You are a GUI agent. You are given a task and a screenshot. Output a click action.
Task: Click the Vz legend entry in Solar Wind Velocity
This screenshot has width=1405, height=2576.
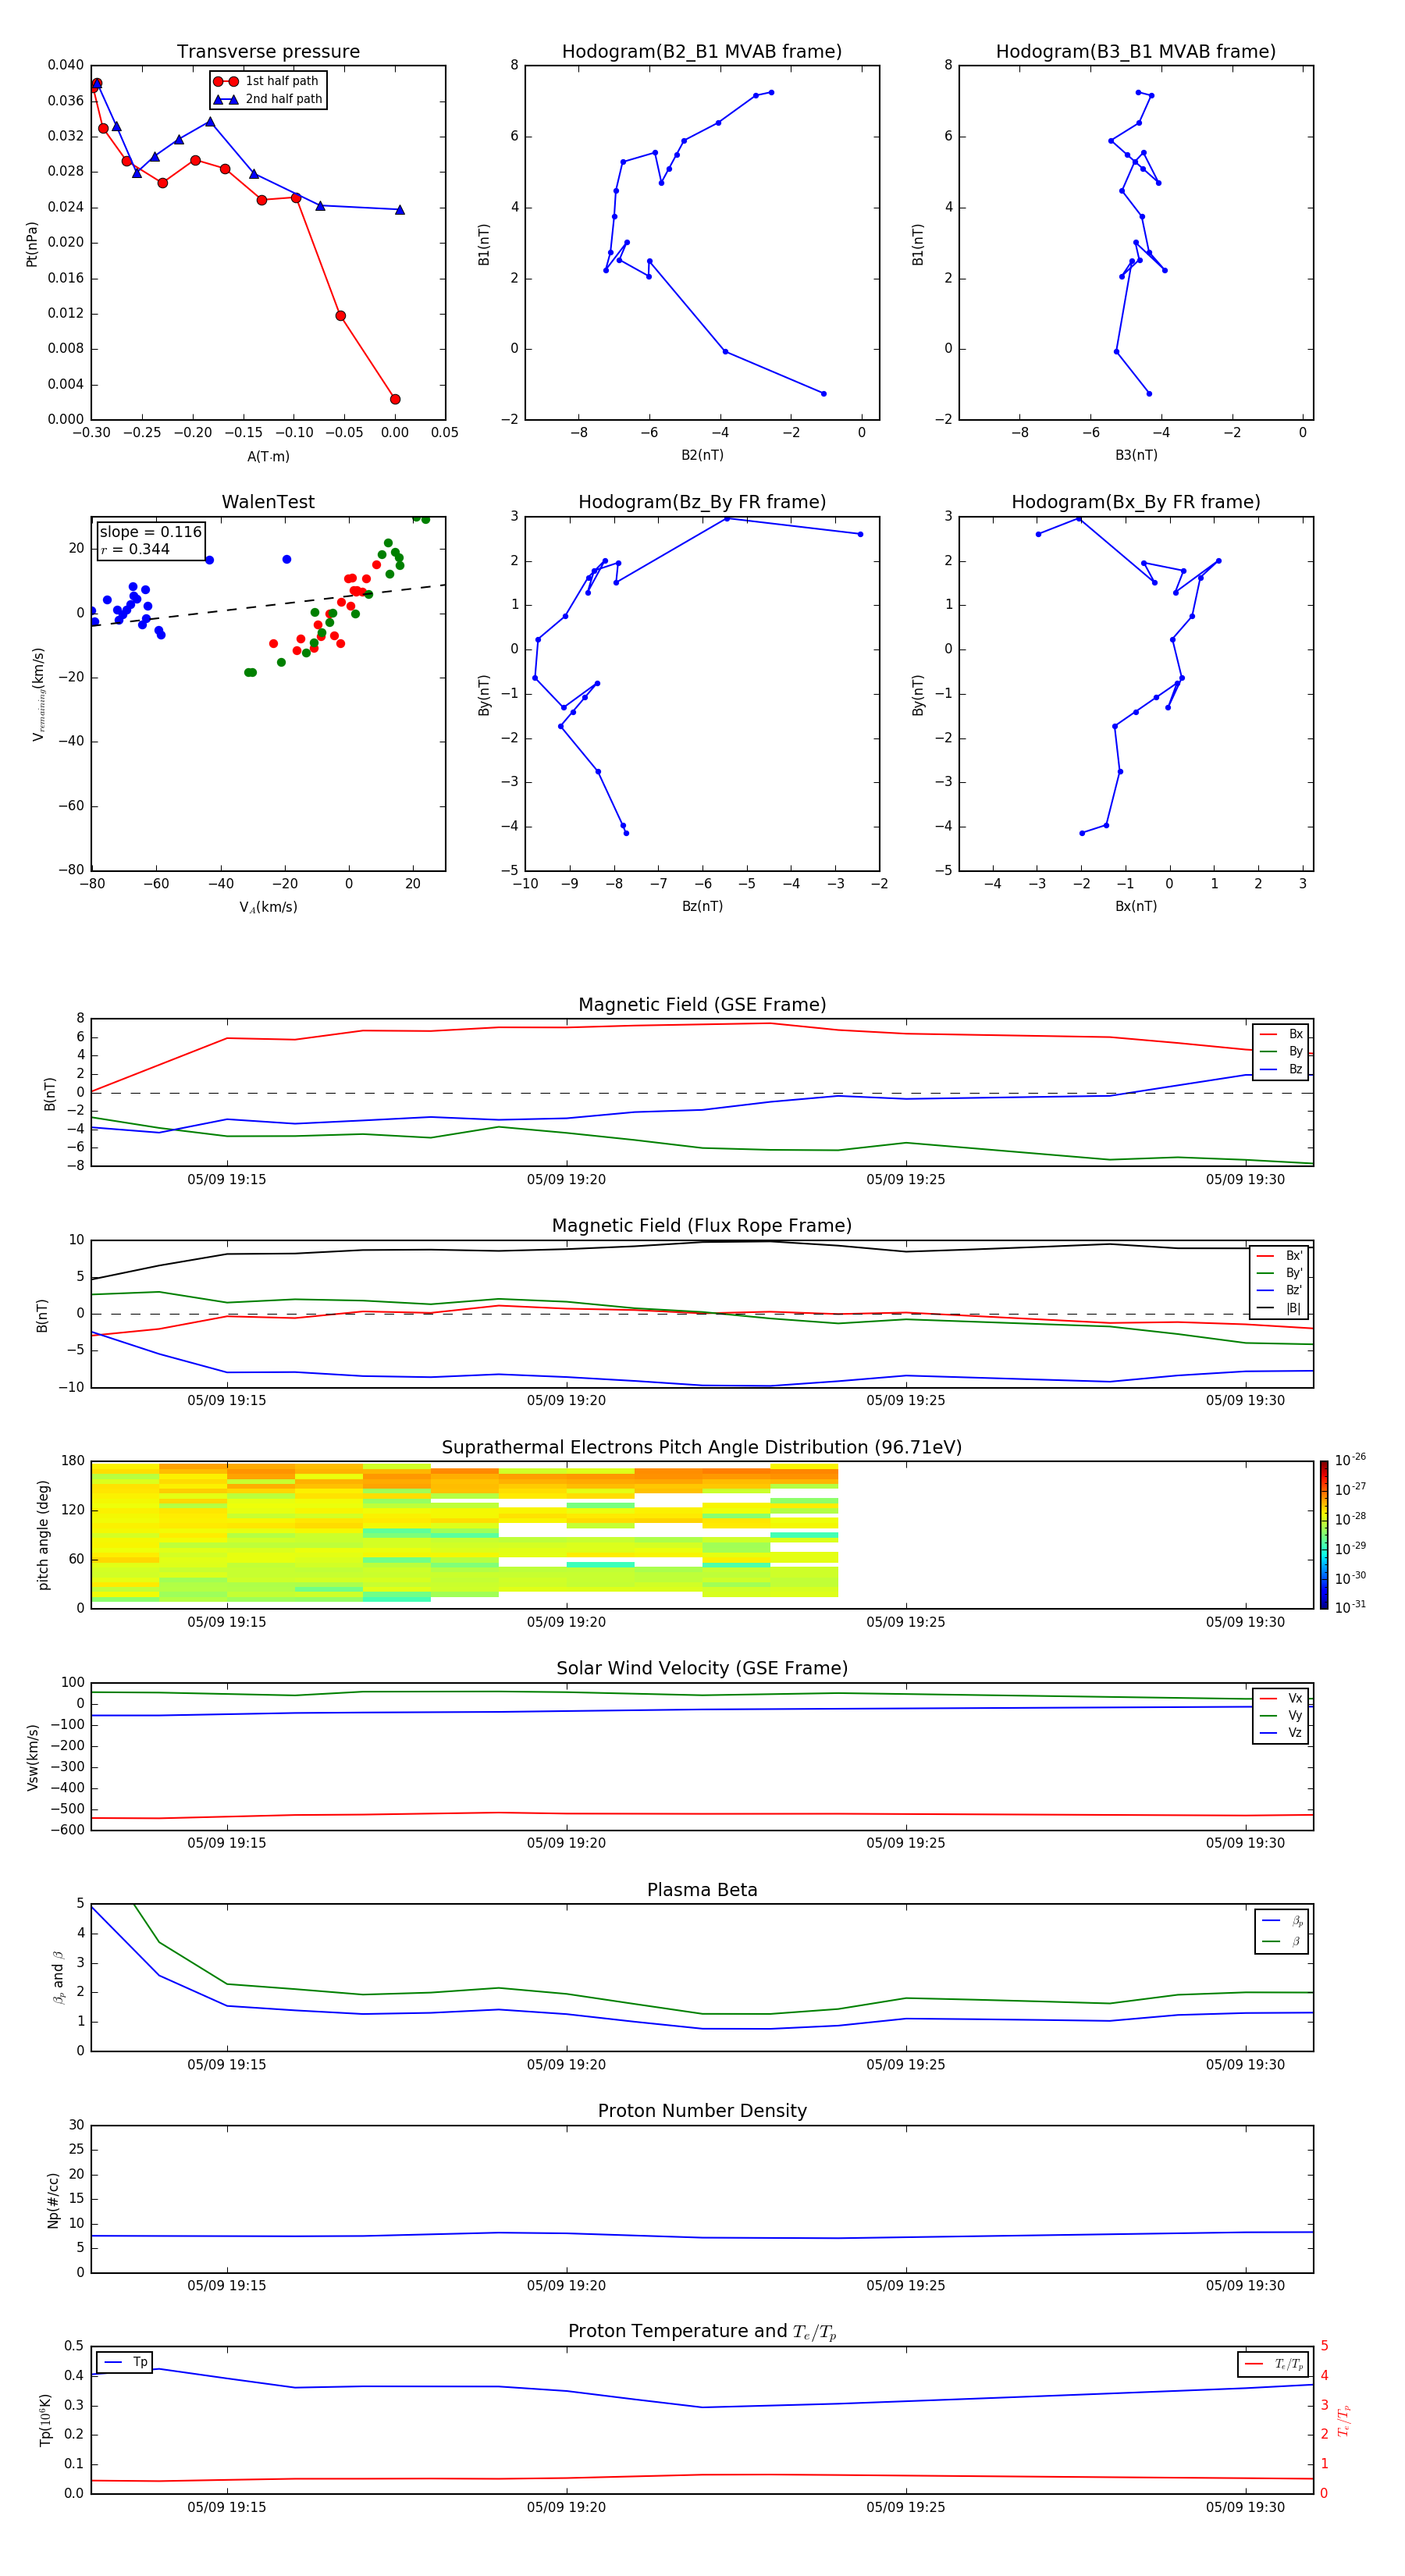point(1281,1732)
